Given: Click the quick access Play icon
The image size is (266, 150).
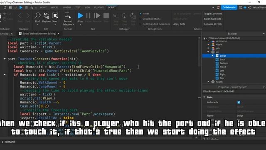Looking at the screenshot, I should tap(21, 7).
